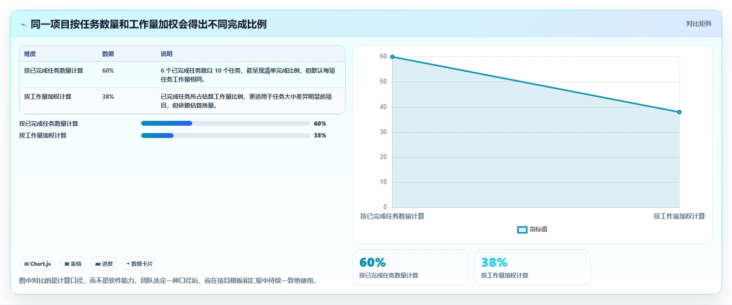Viewport: 732px width, 305px height.
Task: Click the 60% value beside the progress bar
Action: pos(320,124)
